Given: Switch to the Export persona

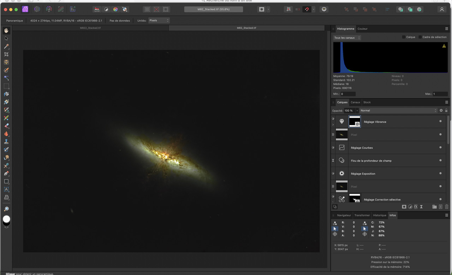Looking at the screenshot, I should 73,9.
